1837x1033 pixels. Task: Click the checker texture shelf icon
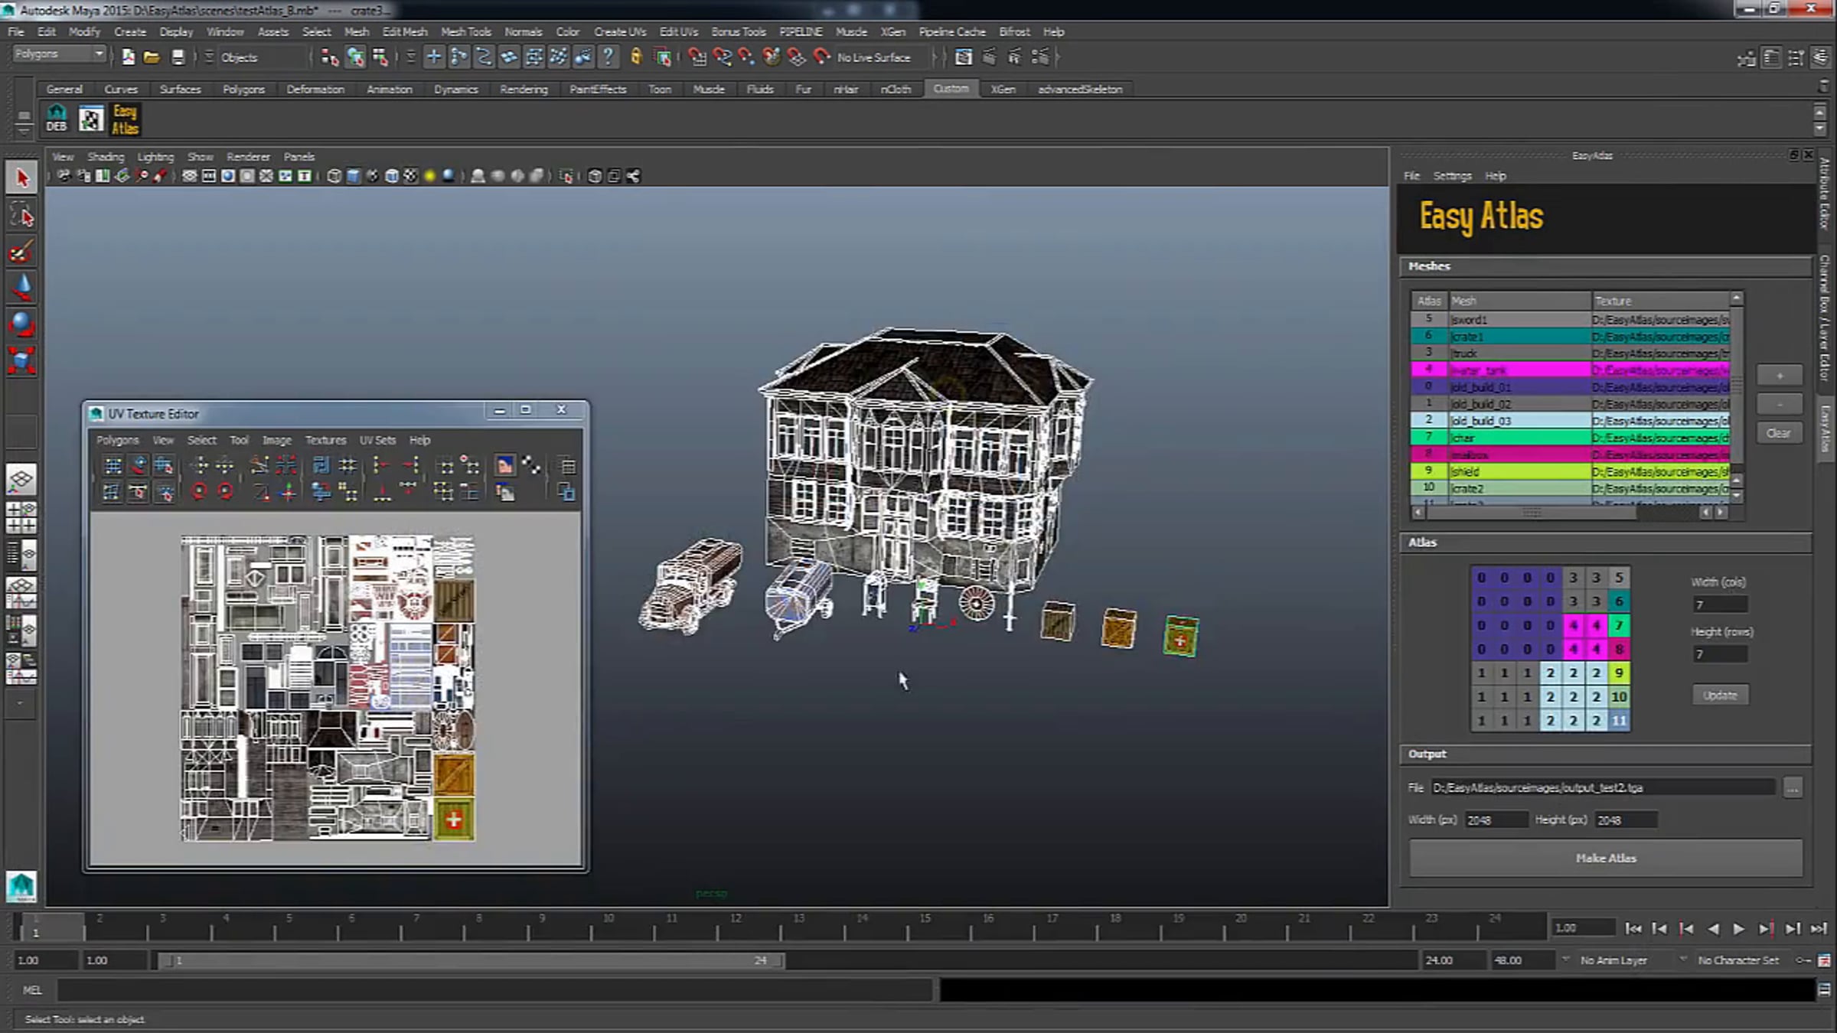pyautogui.click(x=91, y=119)
